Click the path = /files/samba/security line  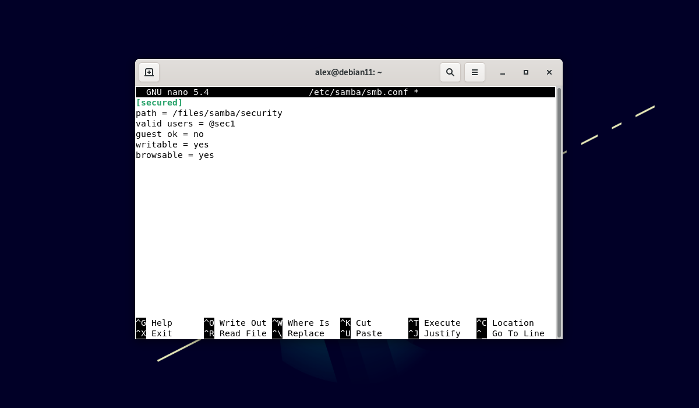pos(209,113)
